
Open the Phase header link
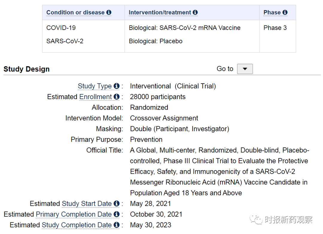click(x=272, y=12)
